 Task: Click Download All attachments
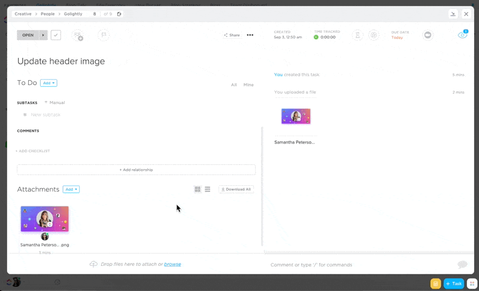click(x=236, y=189)
